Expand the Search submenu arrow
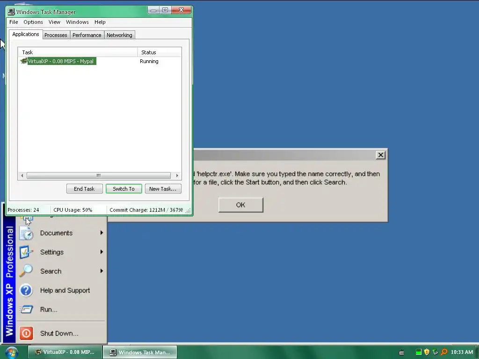This screenshot has height=359, width=479. click(102, 271)
